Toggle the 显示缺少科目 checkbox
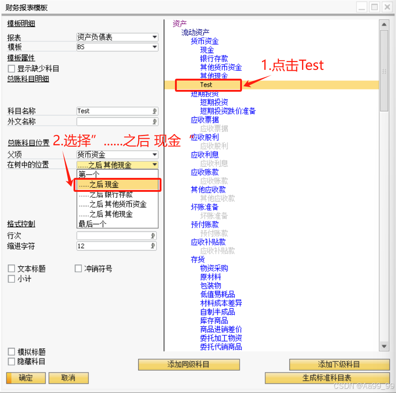This screenshot has width=396, height=393. (11, 68)
